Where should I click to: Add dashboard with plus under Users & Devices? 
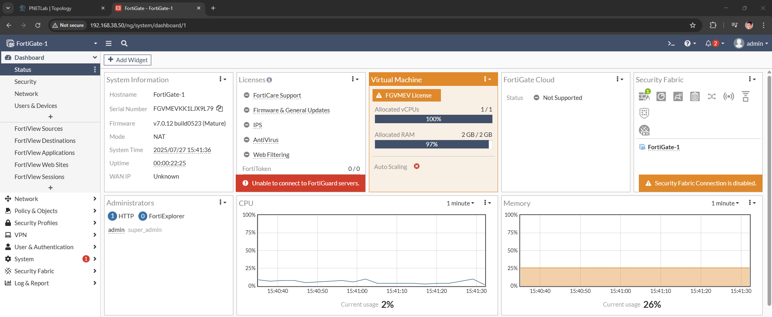(x=50, y=117)
